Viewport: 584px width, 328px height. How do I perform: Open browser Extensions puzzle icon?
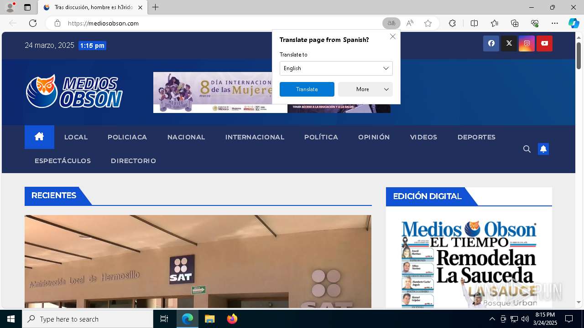point(452,23)
